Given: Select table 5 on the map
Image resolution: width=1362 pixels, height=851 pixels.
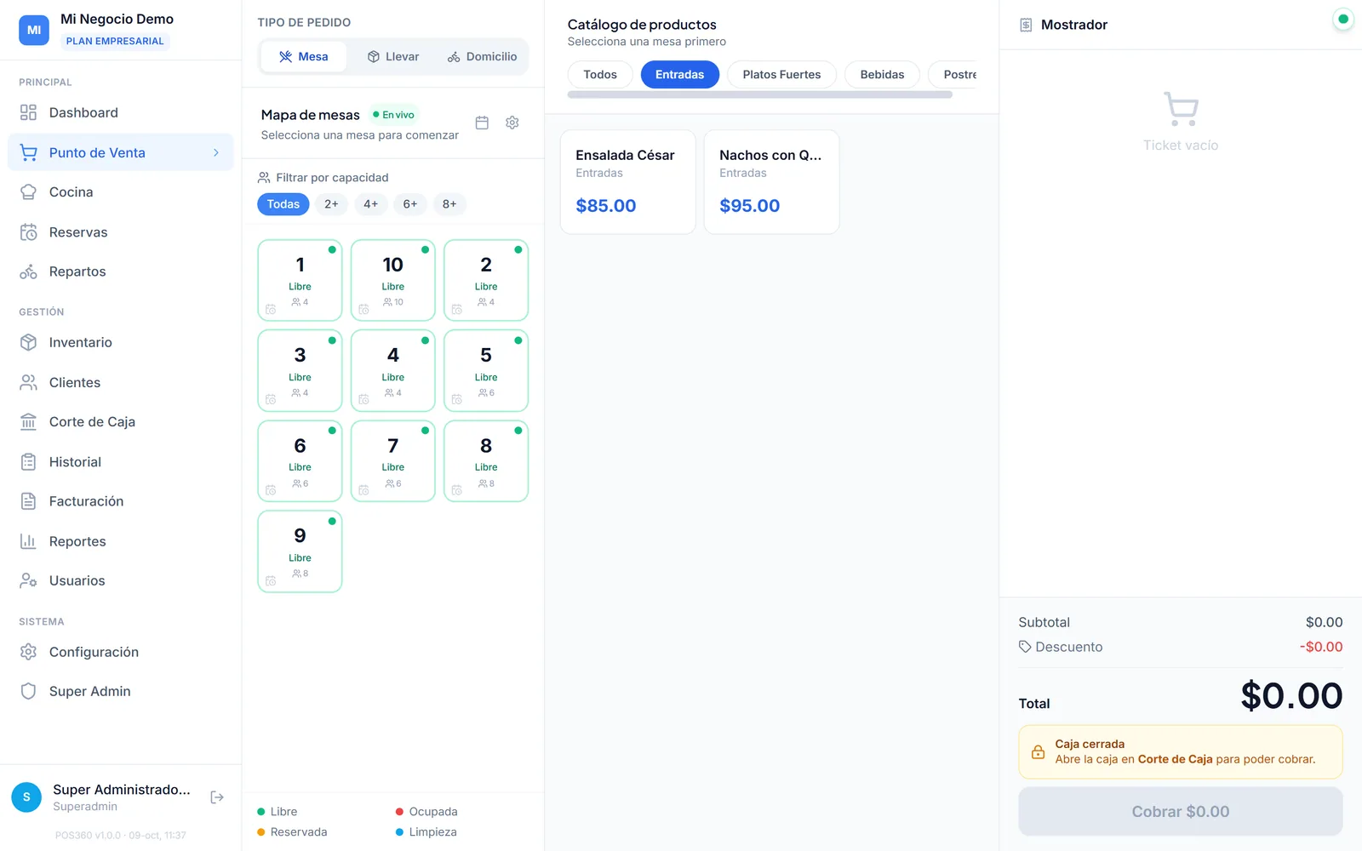Looking at the screenshot, I should click(x=486, y=371).
